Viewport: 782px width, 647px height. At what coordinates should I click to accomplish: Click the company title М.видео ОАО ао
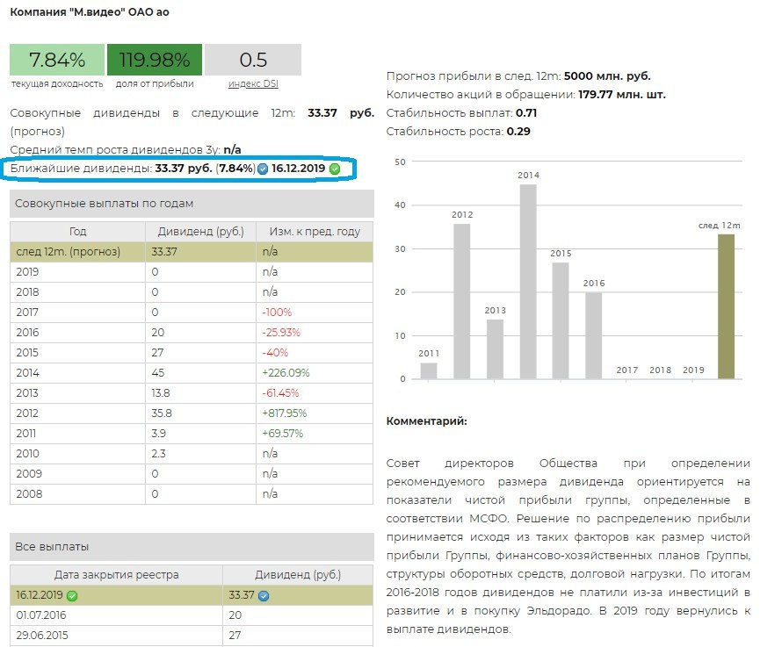[x=90, y=12]
